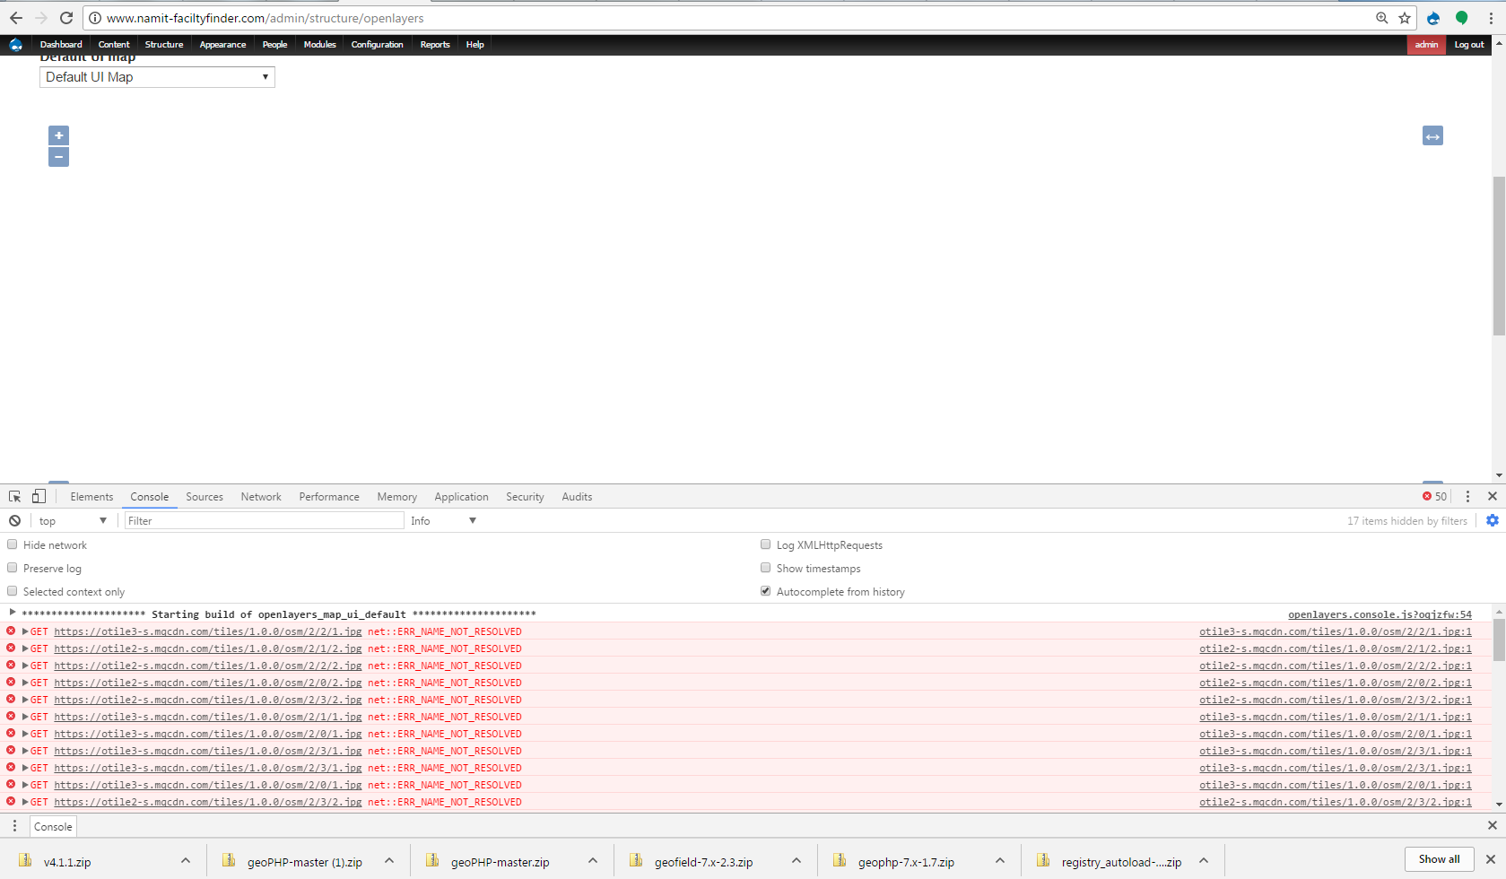Open console settings gear icon
The image size is (1506, 879).
[x=1492, y=521]
